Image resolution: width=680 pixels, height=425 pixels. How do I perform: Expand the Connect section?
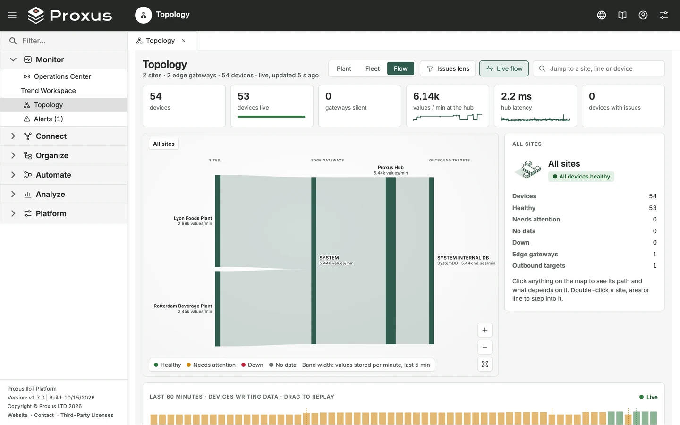(x=64, y=136)
